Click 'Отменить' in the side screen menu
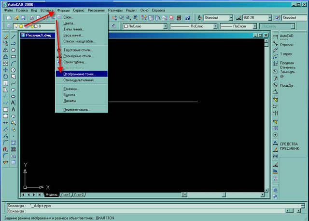The image size is (309, 221). pyautogui.click(x=288, y=66)
